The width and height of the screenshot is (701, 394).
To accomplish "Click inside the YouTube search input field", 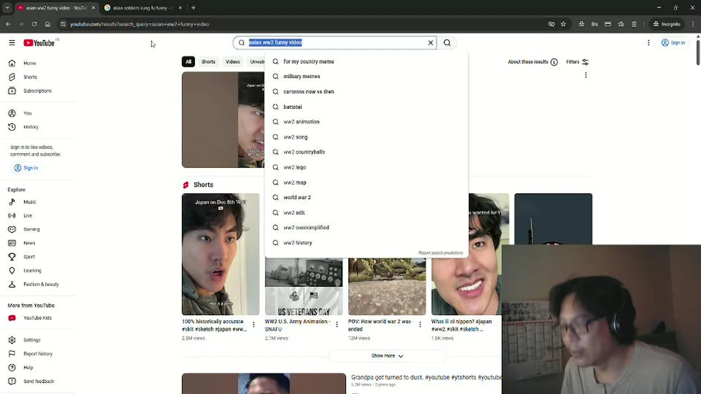I will pyautogui.click(x=334, y=43).
